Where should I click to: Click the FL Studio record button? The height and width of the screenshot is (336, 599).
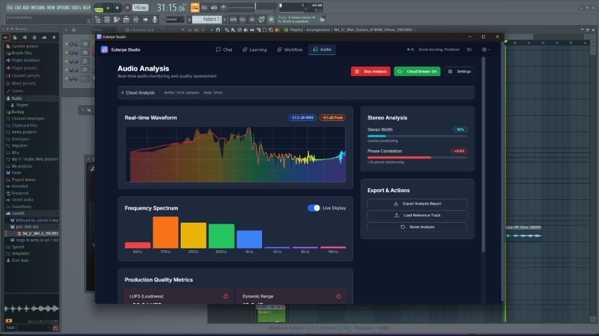[127, 8]
